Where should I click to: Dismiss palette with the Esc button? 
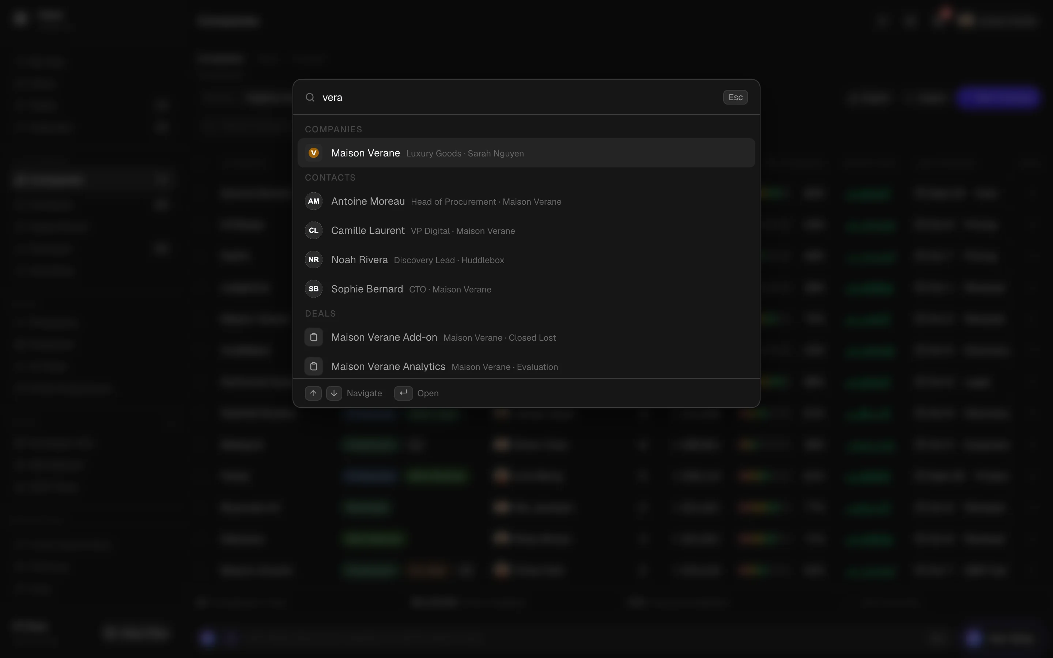coord(735,97)
